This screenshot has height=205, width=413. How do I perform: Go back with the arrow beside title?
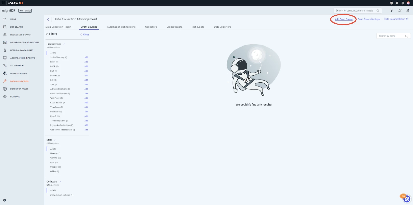tap(48, 19)
